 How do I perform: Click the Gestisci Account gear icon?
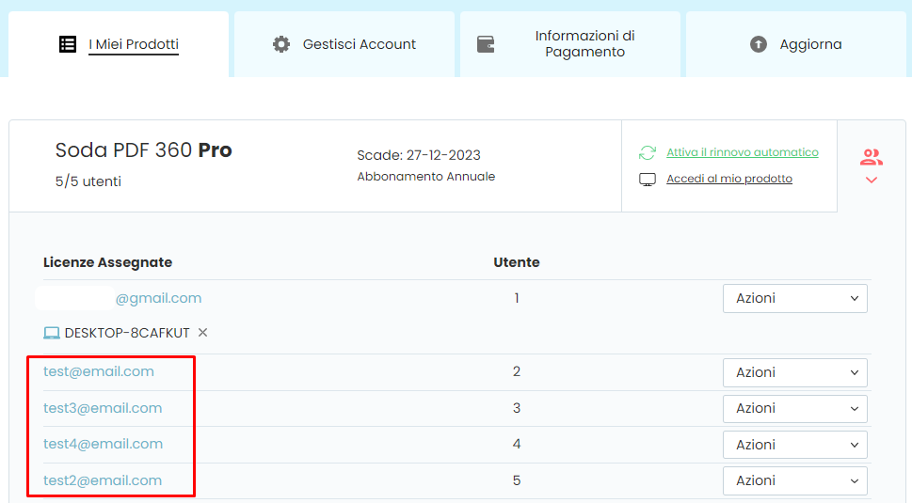point(281,44)
